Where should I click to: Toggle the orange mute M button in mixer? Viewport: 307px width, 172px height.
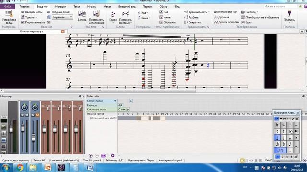(x=37, y=115)
